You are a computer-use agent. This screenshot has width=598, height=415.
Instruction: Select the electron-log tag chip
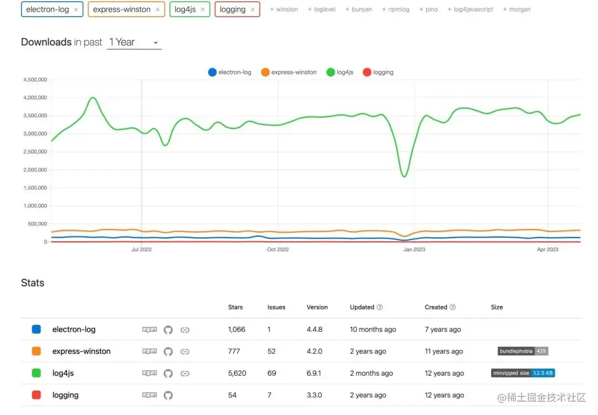point(52,9)
